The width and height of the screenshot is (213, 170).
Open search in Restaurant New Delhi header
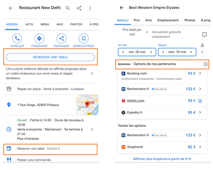(68, 8)
